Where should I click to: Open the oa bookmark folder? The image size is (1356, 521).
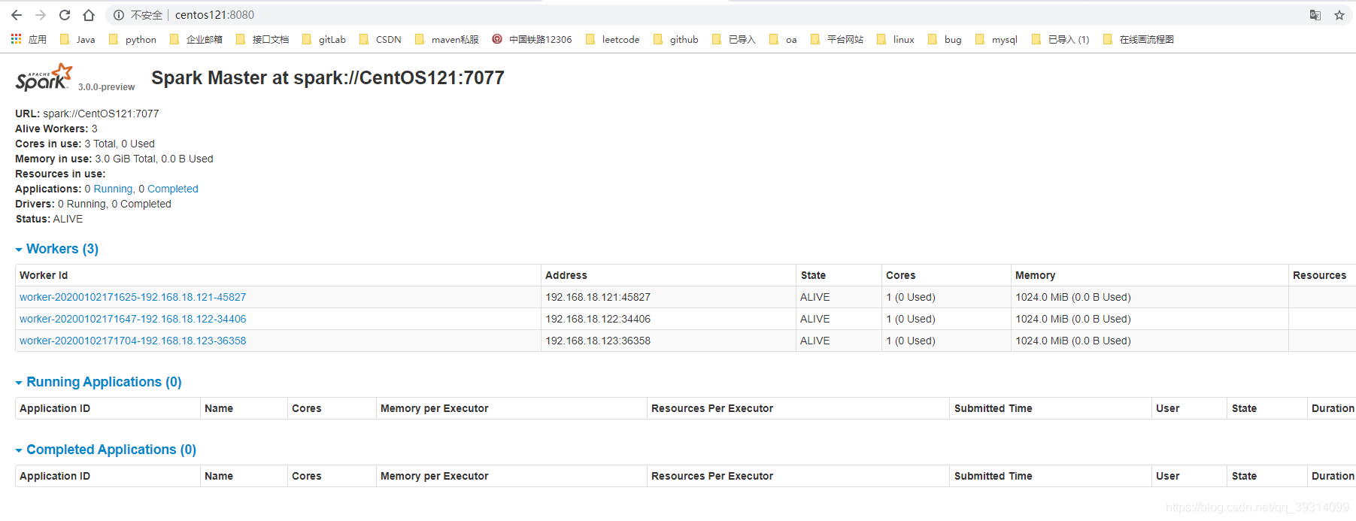[x=783, y=39]
